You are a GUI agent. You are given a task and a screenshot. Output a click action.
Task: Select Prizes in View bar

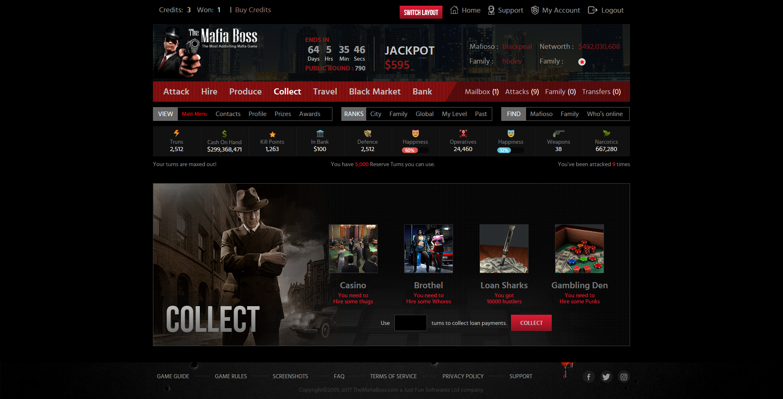(x=283, y=114)
